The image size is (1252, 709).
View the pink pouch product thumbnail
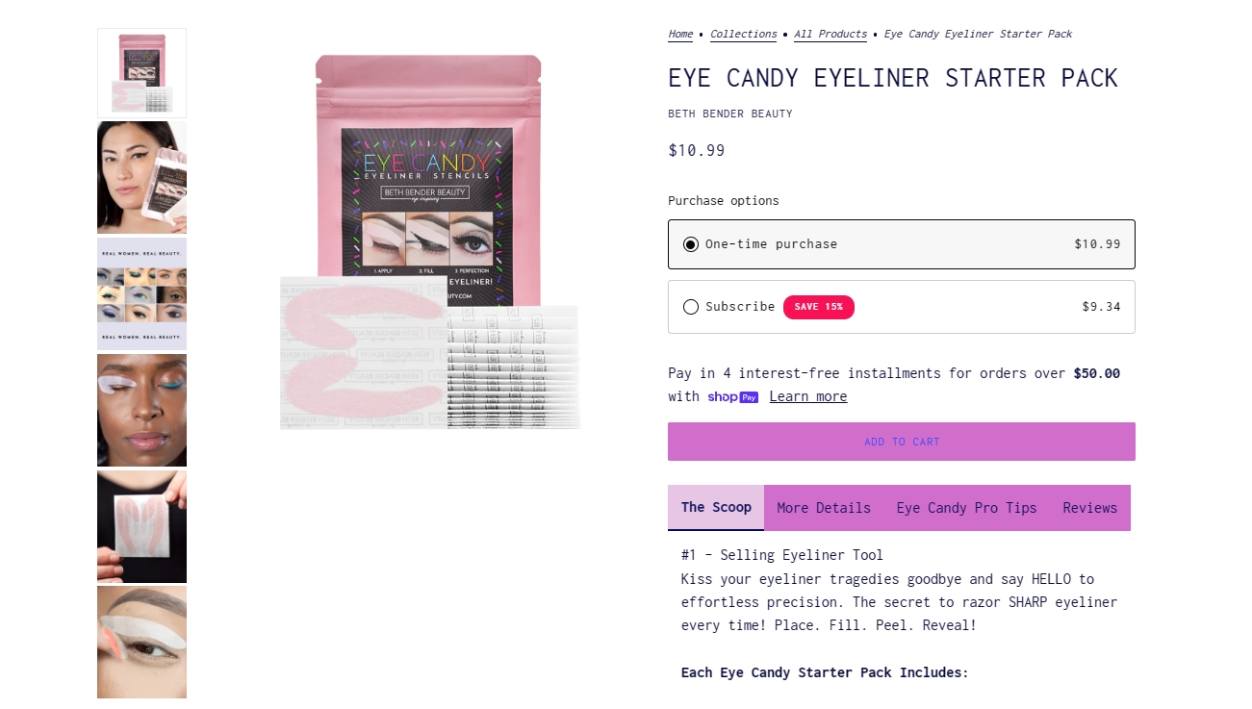[x=141, y=73]
